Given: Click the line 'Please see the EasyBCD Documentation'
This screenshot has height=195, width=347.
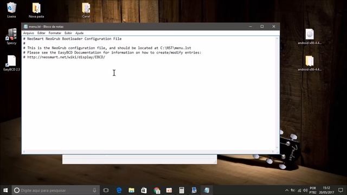Looking at the screenshot, I should click(112, 53).
